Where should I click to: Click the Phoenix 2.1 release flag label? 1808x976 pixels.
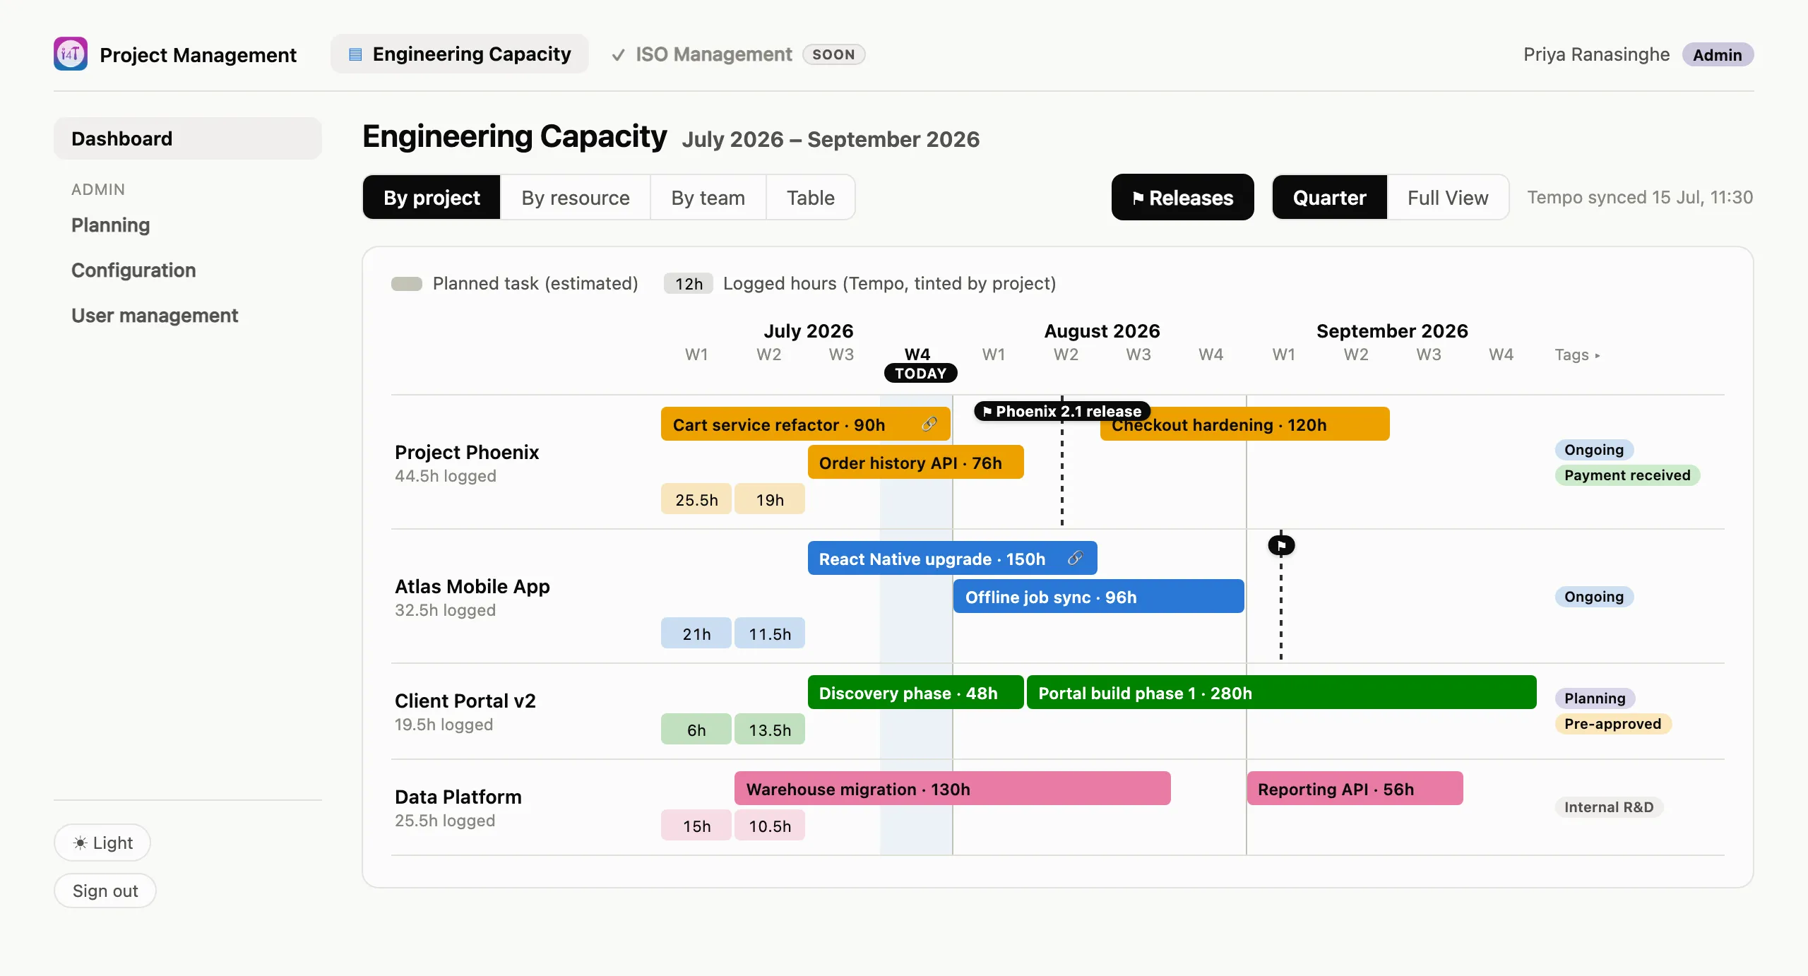click(x=1062, y=411)
